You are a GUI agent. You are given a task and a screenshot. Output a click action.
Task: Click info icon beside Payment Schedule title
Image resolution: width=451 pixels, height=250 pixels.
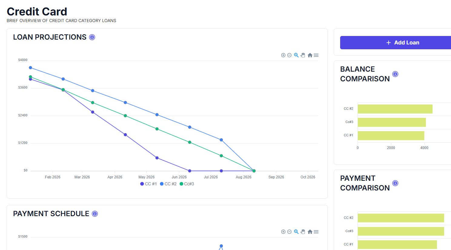pyautogui.click(x=95, y=214)
